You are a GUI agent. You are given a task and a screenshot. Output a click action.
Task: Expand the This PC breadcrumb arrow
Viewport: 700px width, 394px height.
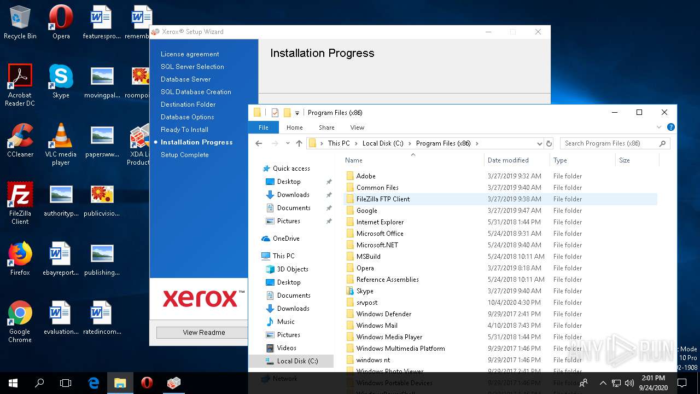(x=356, y=143)
